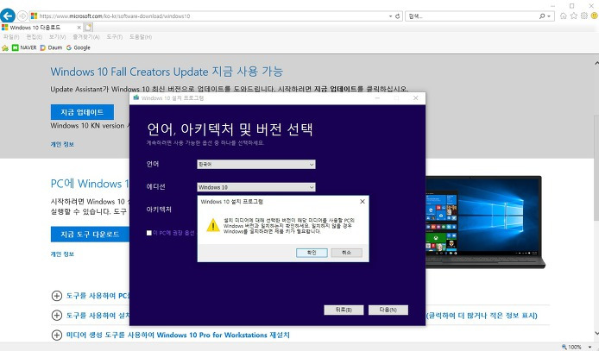This screenshot has height=351, width=599.
Task: Click the Fall Creators Update 지금 사용 가능 heading
Action: pos(167,72)
